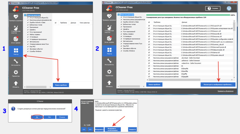Click the results horizontal scrollbar in window 2
Screen dimensions: 240x134
[x=175, y=80]
